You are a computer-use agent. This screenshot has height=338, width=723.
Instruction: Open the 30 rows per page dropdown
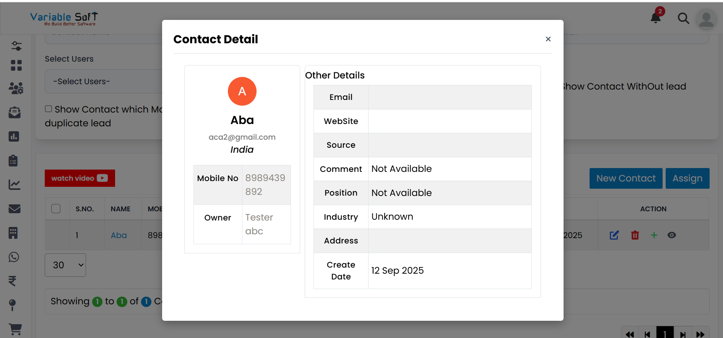(65, 265)
